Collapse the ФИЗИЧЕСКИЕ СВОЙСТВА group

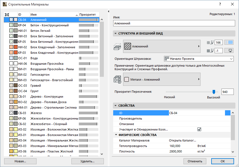[x=116, y=135]
